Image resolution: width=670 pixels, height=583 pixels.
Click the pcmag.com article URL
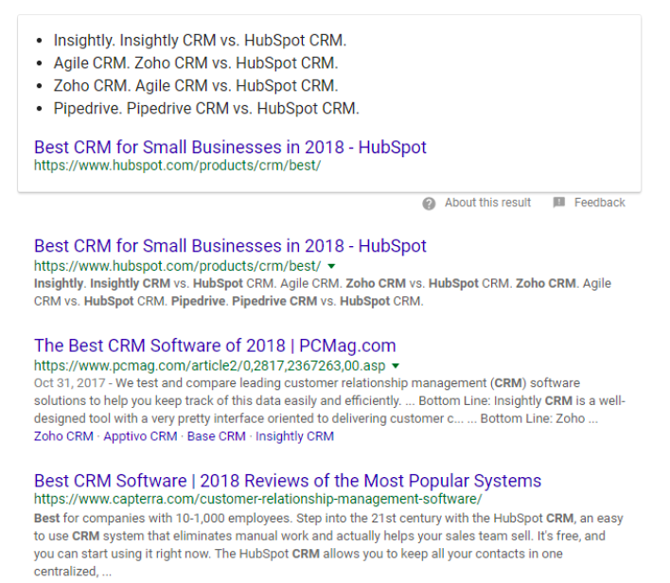tap(209, 366)
